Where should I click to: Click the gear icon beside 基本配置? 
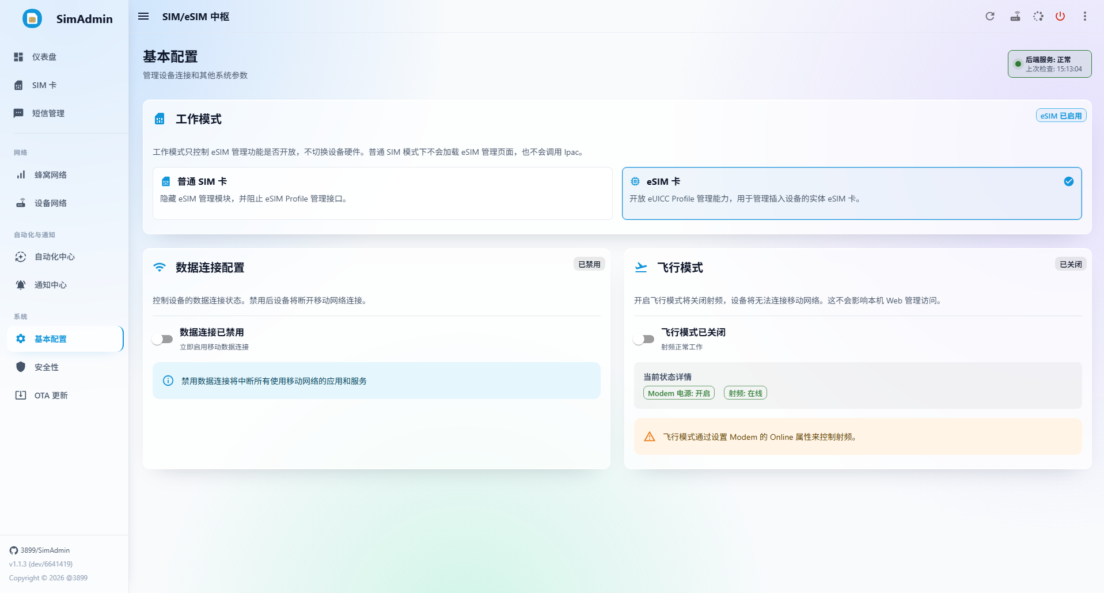[x=21, y=339]
